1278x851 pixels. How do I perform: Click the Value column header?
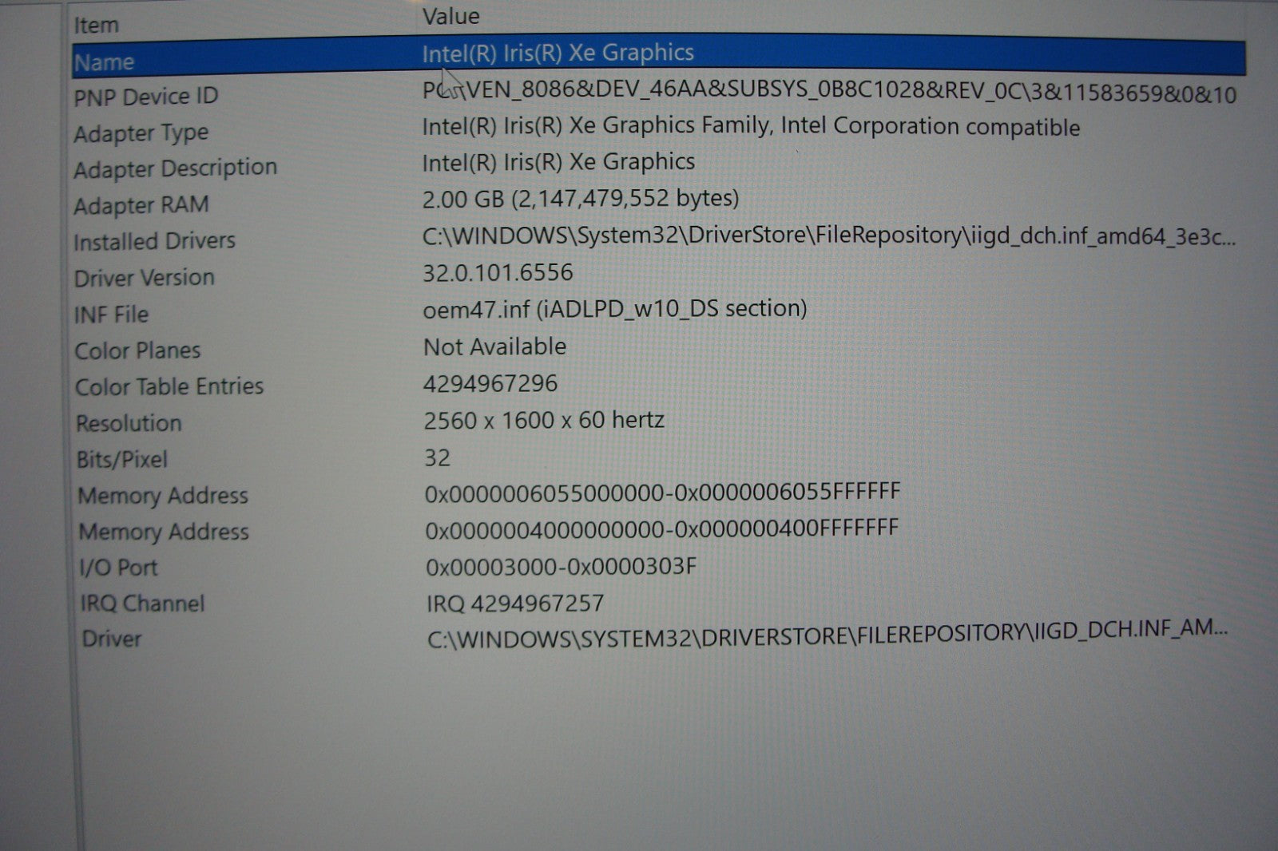coord(450,16)
